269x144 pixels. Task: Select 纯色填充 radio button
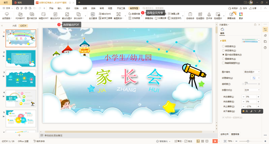[223, 46]
